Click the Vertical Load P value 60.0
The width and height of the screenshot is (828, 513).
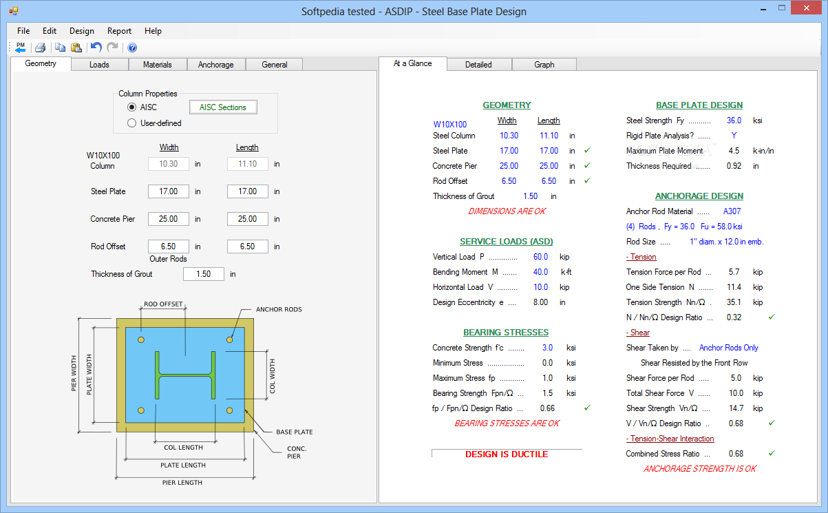coord(541,257)
